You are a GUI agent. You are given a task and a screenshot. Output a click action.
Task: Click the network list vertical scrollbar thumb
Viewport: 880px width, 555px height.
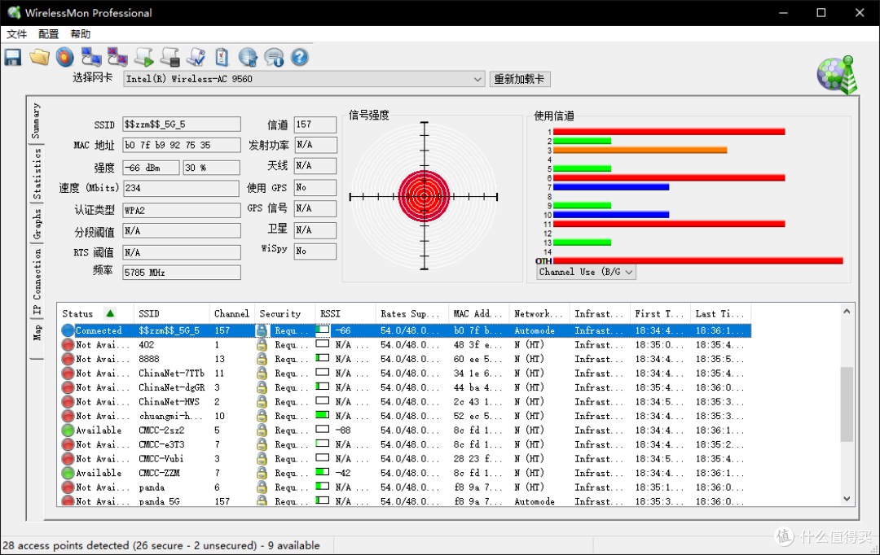pyautogui.click(x=847, y=404)
